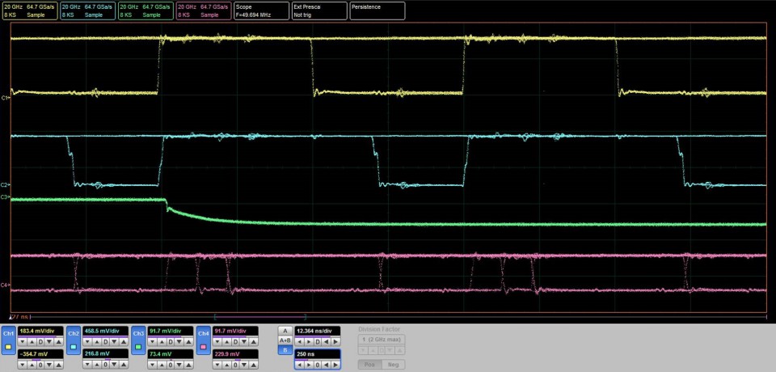Open the Ext Presca trigger panel
The height and width of the screenshot is (372, 776).
318,11
